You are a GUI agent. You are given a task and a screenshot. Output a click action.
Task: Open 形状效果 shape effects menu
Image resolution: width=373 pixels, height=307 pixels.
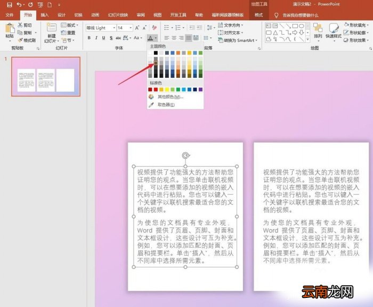click(356, 40)
